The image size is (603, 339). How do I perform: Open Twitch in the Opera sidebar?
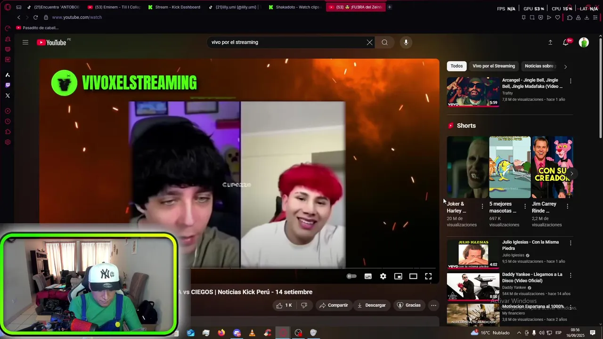8,85
